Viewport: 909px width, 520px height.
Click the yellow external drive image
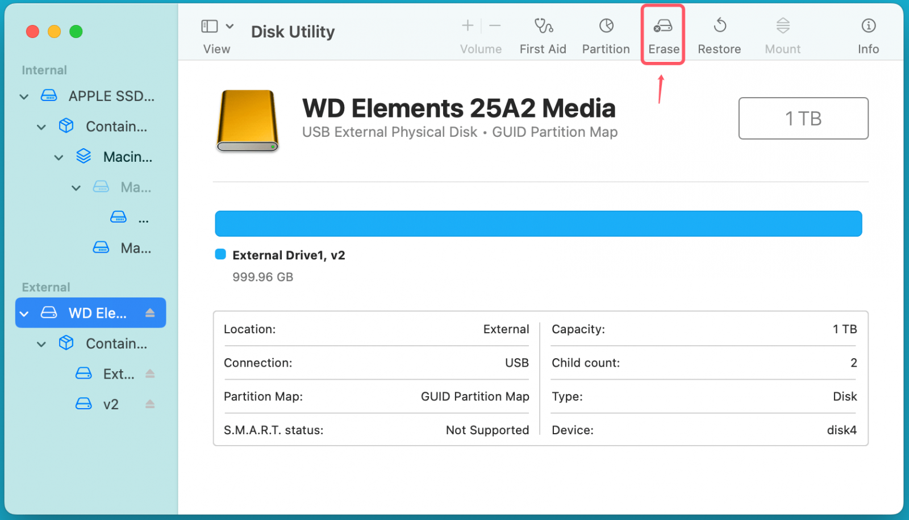(x=248, y=121)
